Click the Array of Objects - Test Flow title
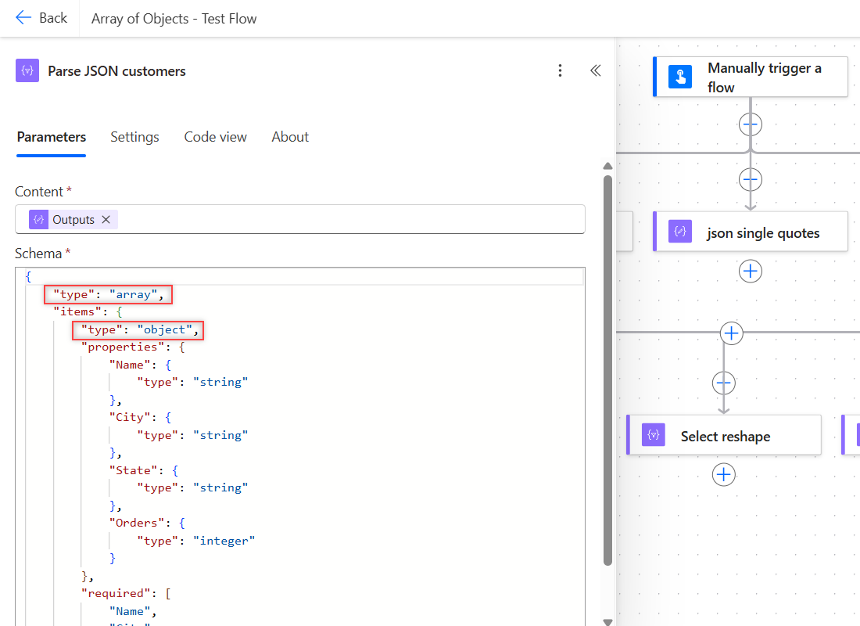The image size is (860, 626). tap(174, 19)
